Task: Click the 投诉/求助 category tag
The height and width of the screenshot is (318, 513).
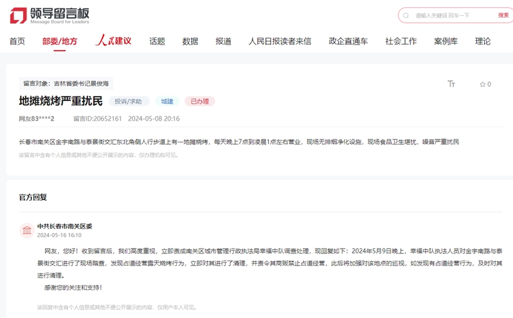Action: click(129, 101)
